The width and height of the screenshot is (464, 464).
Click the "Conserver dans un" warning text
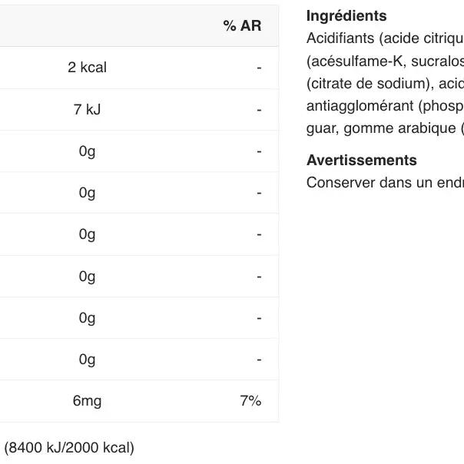tap(384, 183)
